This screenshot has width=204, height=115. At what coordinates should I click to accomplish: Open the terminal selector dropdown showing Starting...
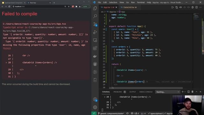coord(168,92)
